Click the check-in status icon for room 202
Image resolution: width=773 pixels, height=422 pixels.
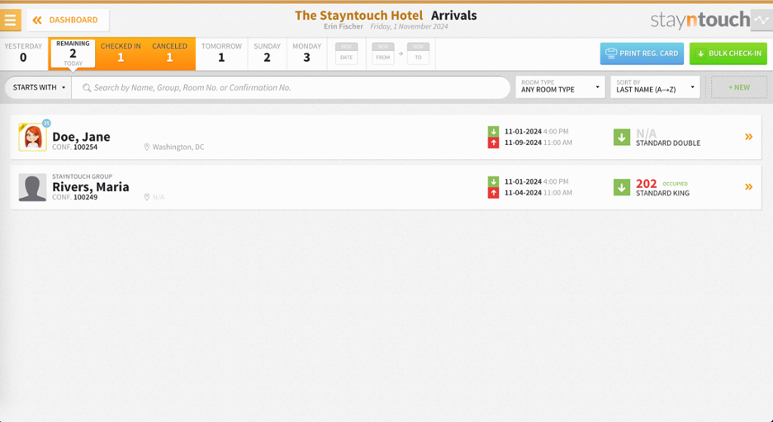click(622, 187)
